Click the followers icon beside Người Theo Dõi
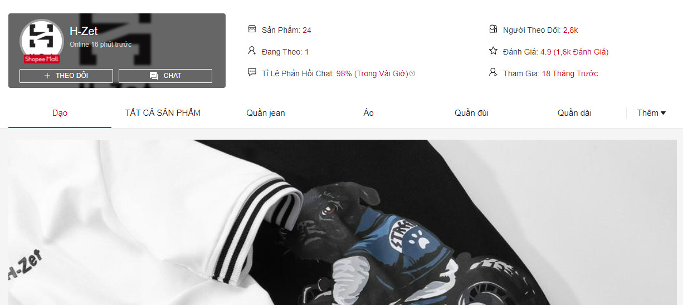The width and height of the screenshot is (683, 305). point(493,29)
